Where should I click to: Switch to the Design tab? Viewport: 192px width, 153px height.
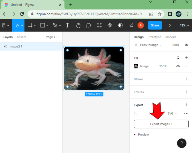point(139,37)
